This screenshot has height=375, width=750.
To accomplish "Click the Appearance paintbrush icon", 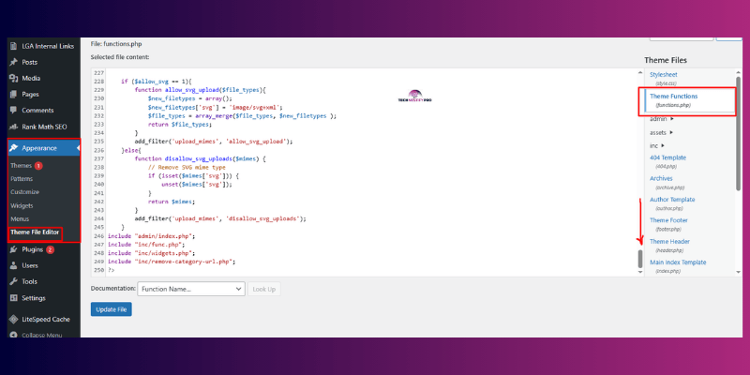I will [13, 148].
